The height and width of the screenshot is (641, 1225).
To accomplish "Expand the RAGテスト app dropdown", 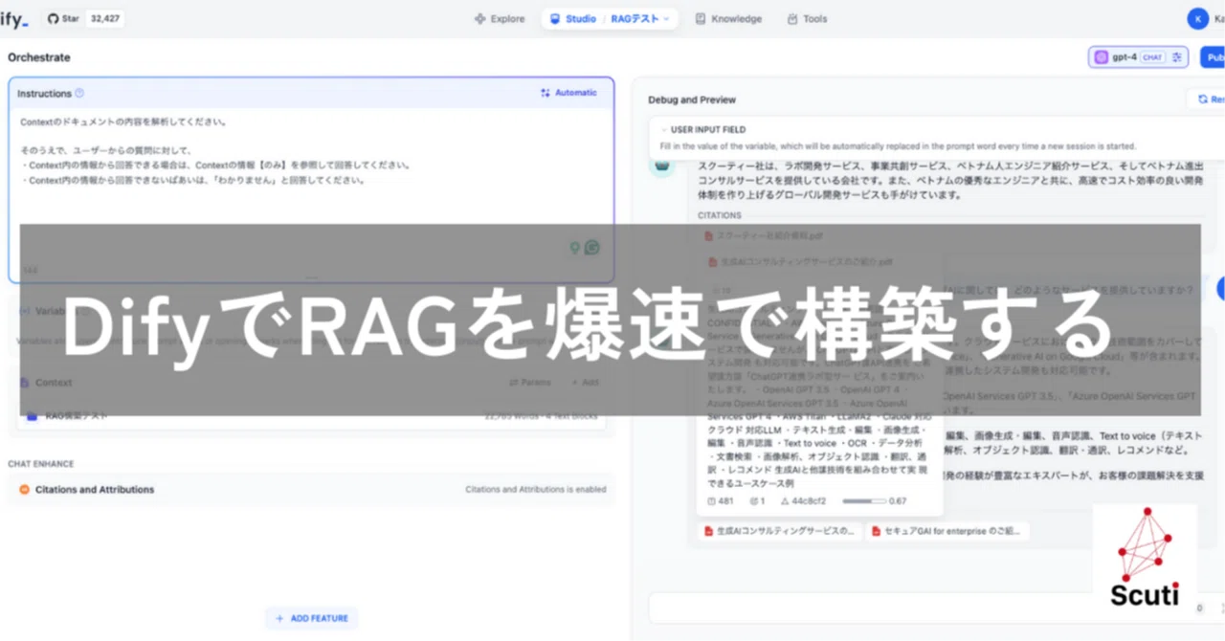I will pos(641,18).
